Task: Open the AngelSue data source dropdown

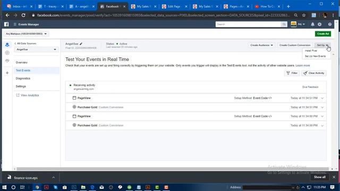Action: [x=36, y=49]
